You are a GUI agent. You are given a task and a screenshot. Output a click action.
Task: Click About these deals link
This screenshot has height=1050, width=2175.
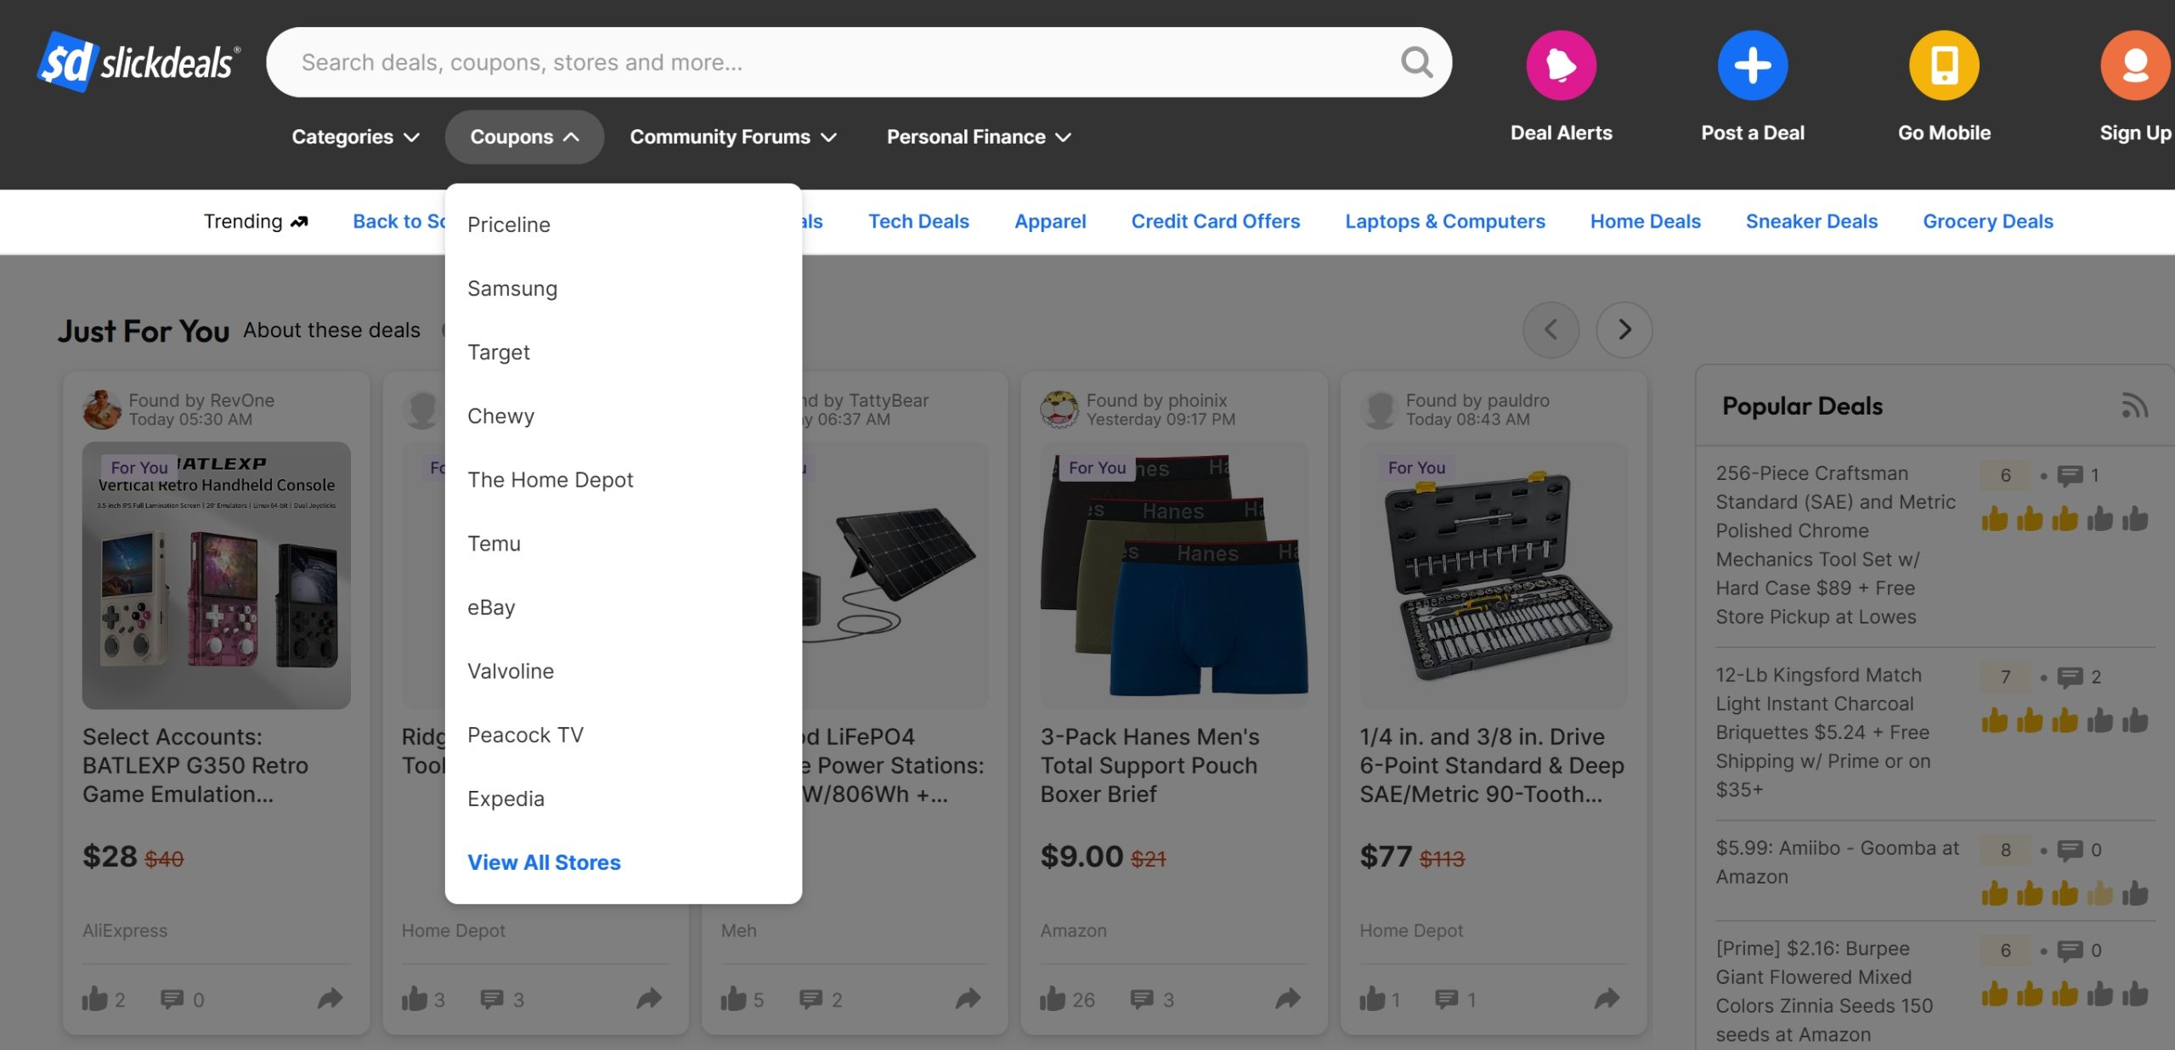(331, 330)
